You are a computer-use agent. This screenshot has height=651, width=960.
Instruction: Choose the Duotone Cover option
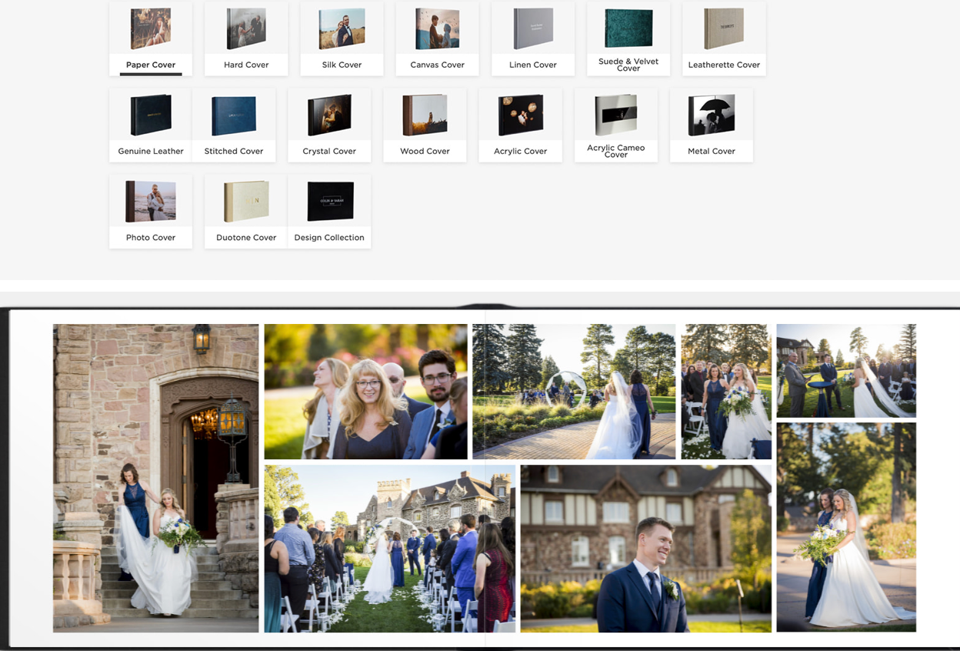point(246,211)
